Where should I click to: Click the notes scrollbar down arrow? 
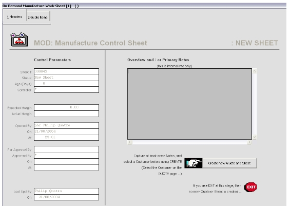point(255,137)
